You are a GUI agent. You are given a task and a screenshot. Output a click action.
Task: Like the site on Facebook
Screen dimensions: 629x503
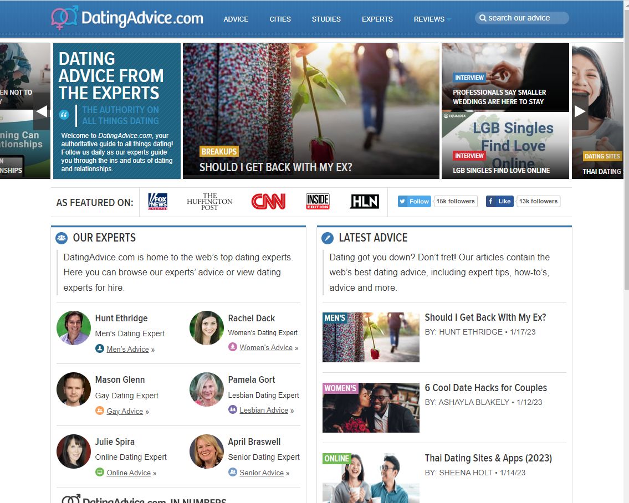499,201
